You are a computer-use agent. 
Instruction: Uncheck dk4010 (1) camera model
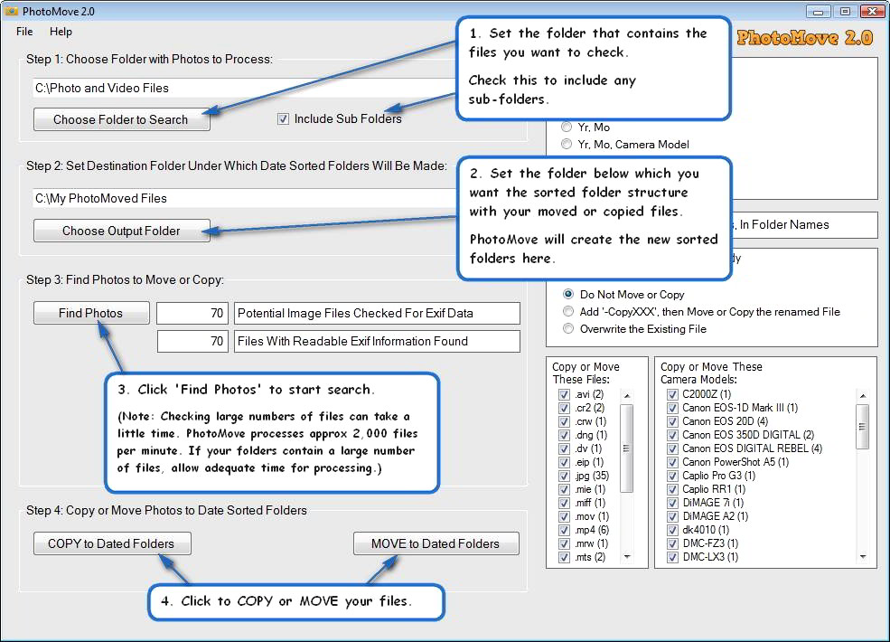click(672, 530)
